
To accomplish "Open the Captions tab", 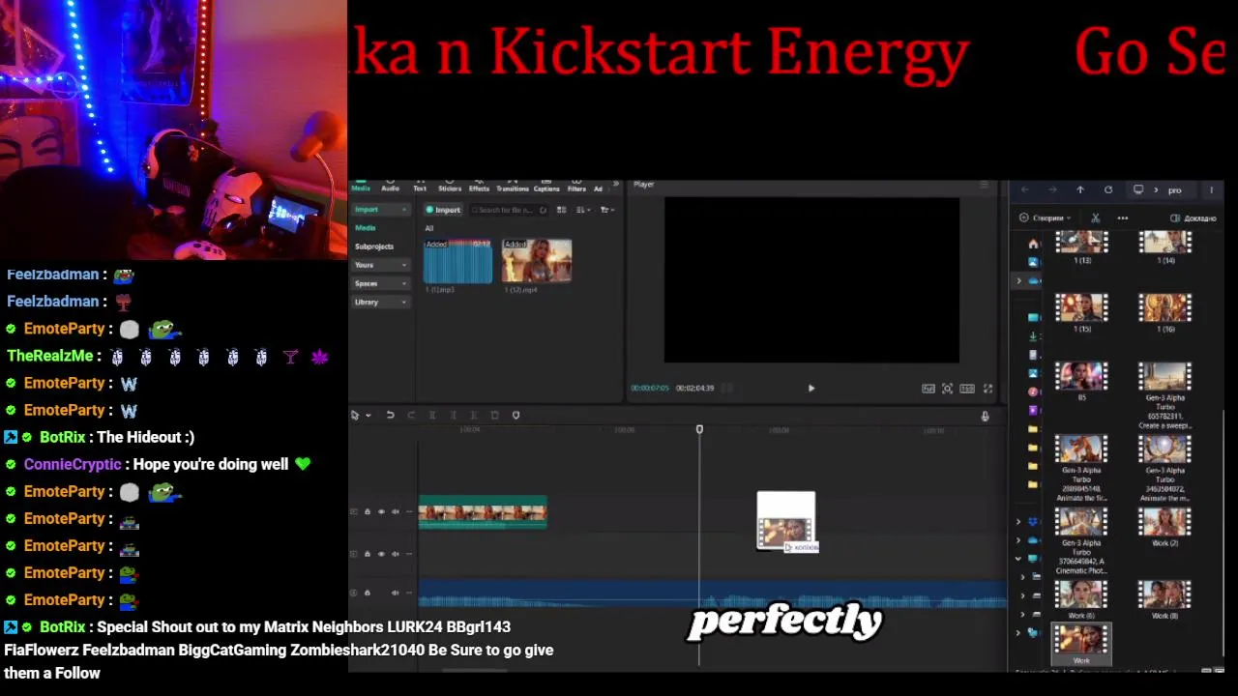I will pyautogui.click(x=546, y=187).
